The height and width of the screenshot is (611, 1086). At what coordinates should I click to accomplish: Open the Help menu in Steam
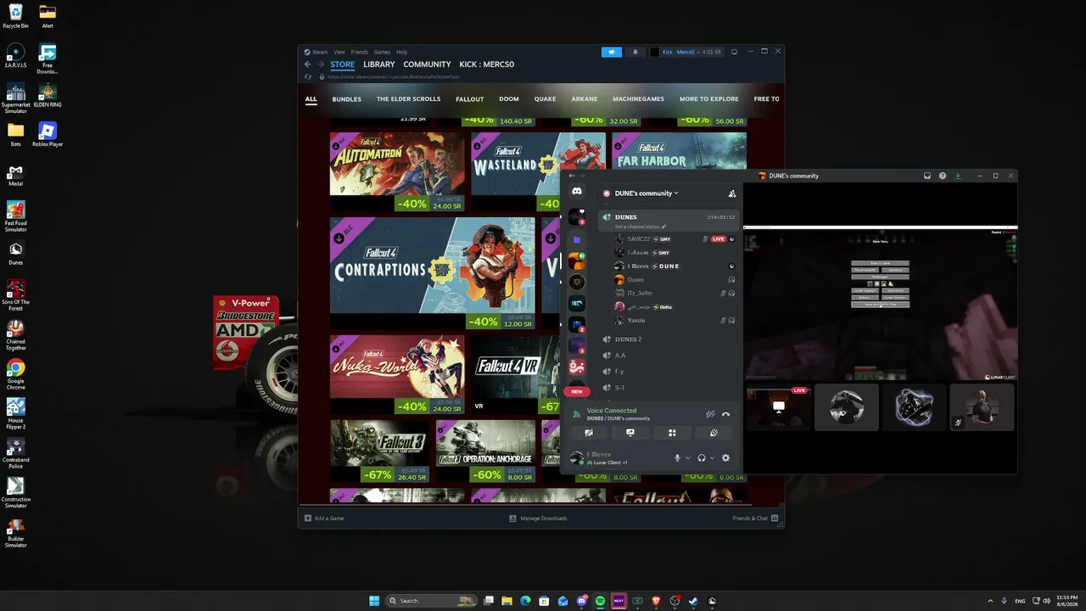(x=402, y=52)
